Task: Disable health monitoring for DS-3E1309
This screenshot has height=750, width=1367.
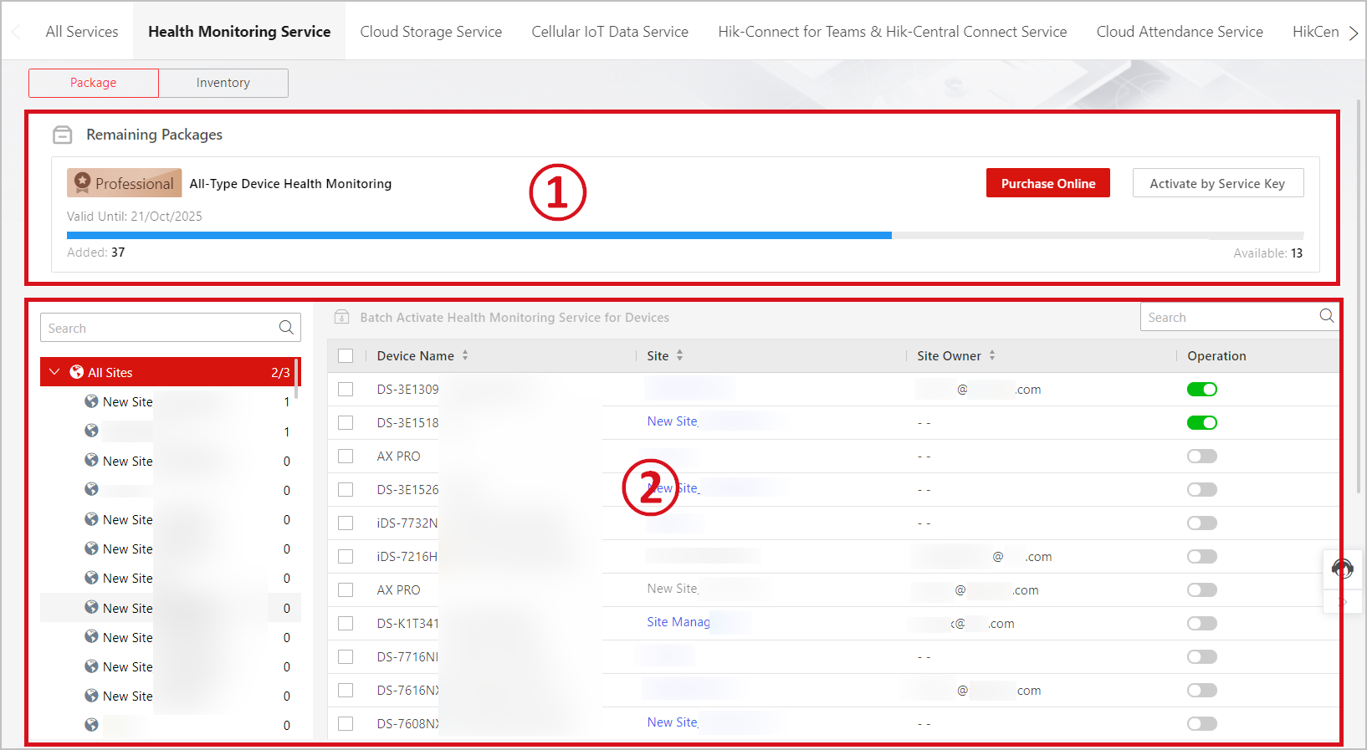Action: coord(1202,390)
